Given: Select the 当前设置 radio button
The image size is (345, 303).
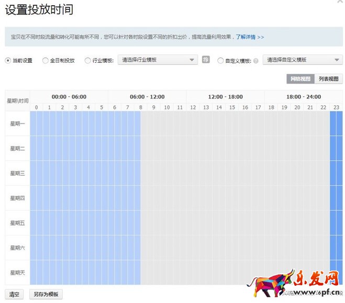Looking at the screenshot, I should [8, 60].
